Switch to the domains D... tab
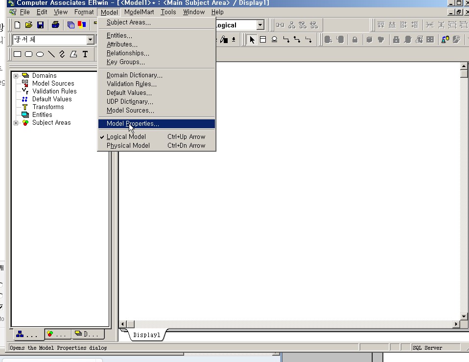 point(88,334)
